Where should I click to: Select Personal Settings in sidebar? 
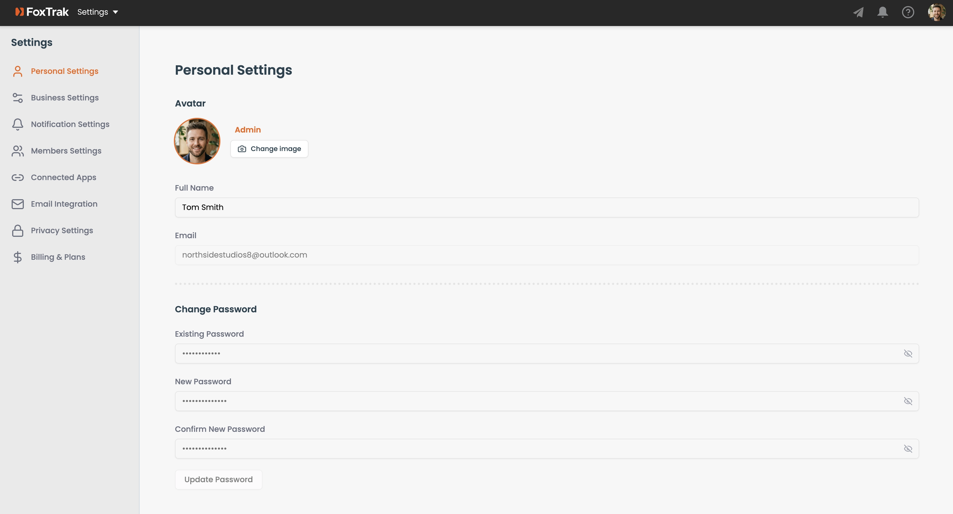click(x=64, y=71)
